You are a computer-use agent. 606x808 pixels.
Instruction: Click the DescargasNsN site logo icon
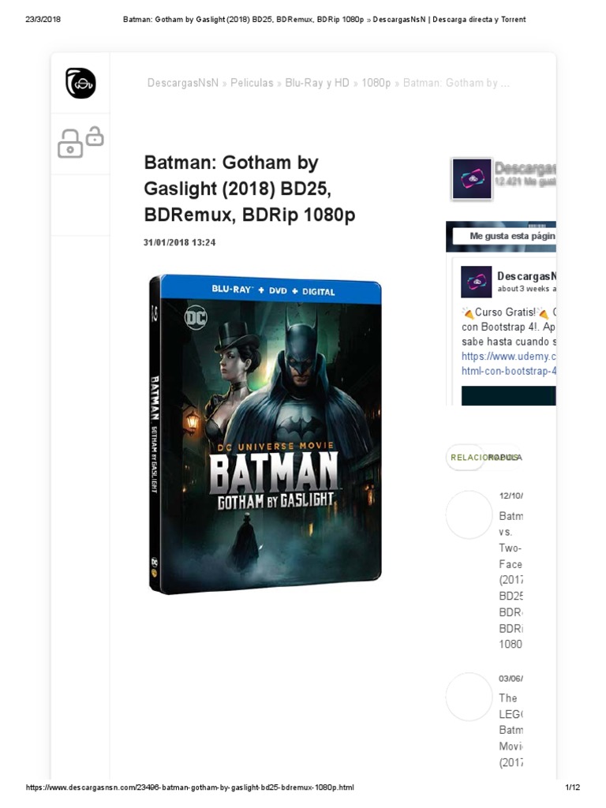[x=80, y=83]
